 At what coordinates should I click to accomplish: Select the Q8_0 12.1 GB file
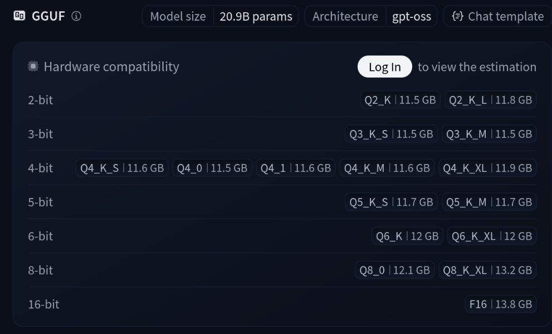click(x=394, y=270)
